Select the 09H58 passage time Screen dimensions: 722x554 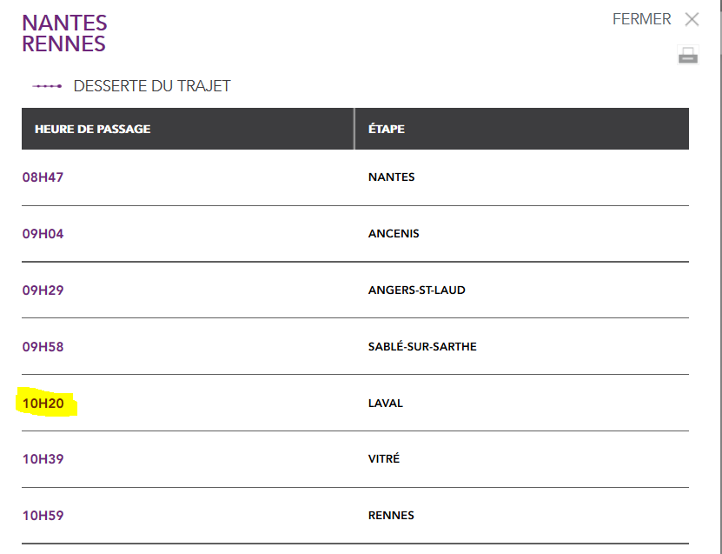pos(43,347)
